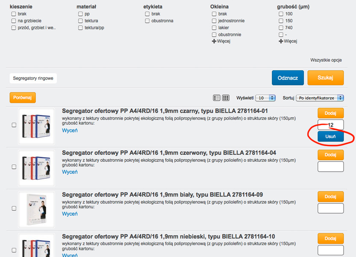Image resolution: width=356 pixels, height=257 pixels.
Task: Click Dodaj for czarny binder
Action: coord(331,113)
